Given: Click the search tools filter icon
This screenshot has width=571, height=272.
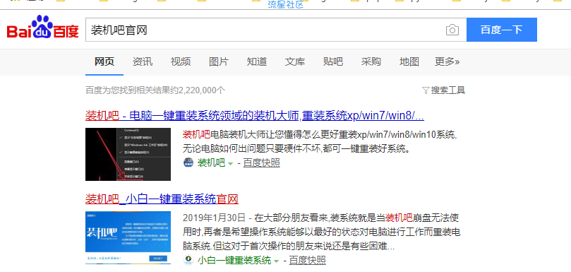Looking at the screenshot, I should [426, 90].
